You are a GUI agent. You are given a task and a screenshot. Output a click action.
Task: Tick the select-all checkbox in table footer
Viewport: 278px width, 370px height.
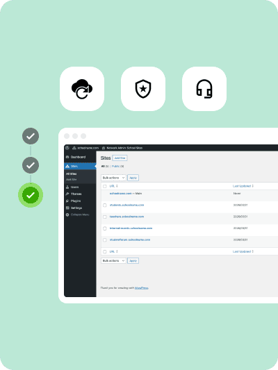click(x=105, y=252)
